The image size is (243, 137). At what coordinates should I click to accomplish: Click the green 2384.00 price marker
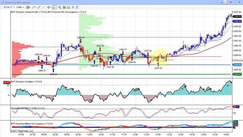237,74
